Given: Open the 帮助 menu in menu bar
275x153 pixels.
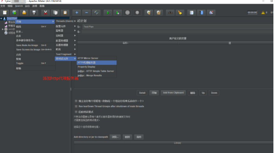Looking at the screenshot, I should (42, 6).
